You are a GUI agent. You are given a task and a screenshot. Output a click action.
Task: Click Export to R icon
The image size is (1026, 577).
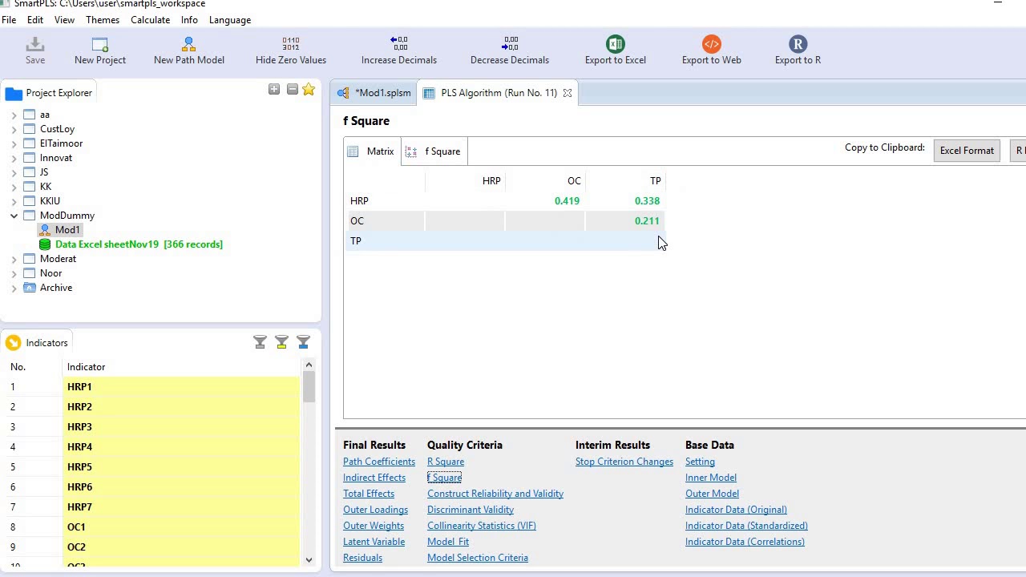coord(798,44)
